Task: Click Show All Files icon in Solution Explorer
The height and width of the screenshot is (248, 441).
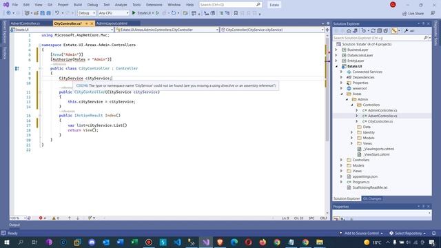Action: pos(386,30)
